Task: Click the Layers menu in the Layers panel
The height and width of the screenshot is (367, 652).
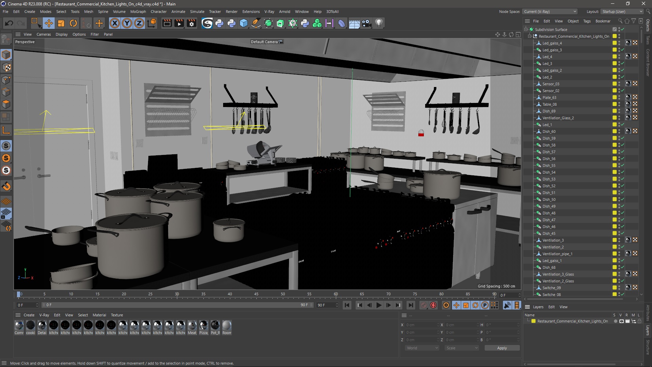Action: [x=538, y=307]
